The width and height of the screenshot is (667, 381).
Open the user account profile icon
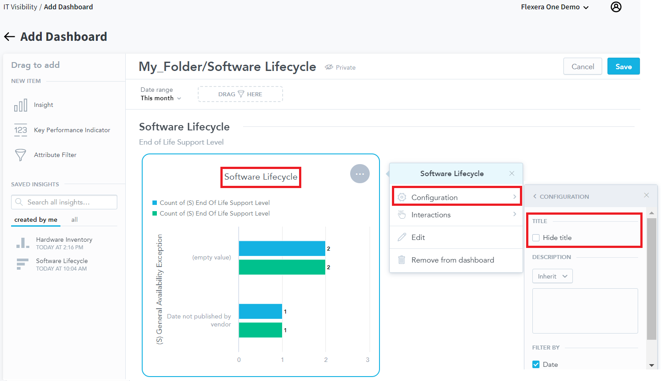click(616, 7)
